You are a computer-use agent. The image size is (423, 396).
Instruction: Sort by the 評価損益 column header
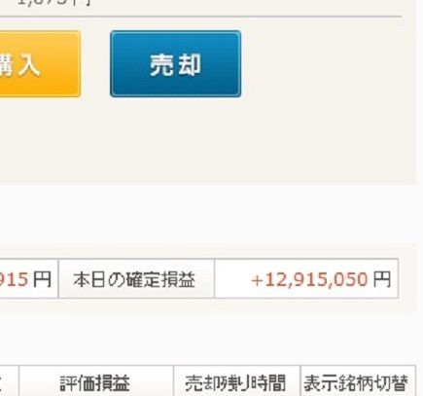pyautogui.click(x=96, y=380)
